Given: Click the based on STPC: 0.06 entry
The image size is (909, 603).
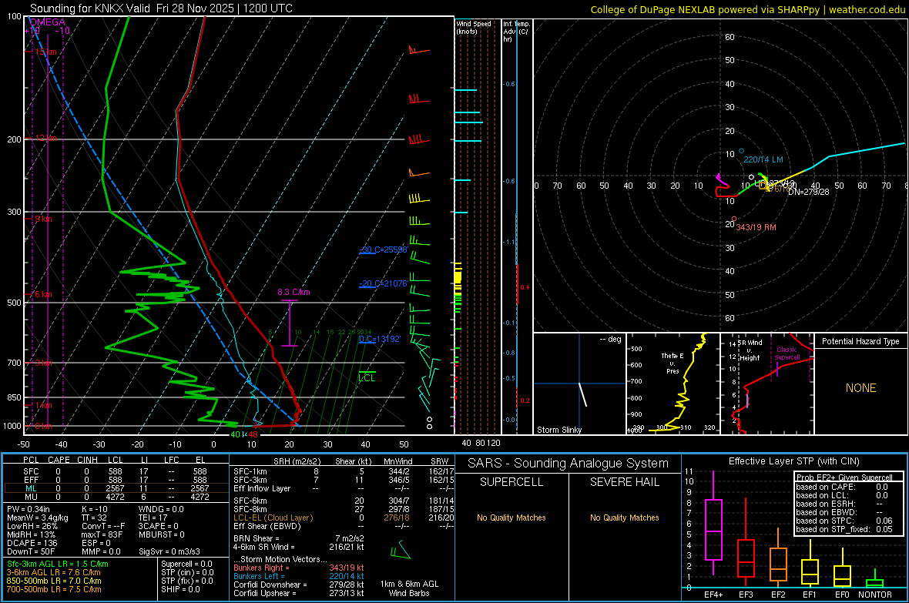Looking at the screenshot, I should 844,521.
